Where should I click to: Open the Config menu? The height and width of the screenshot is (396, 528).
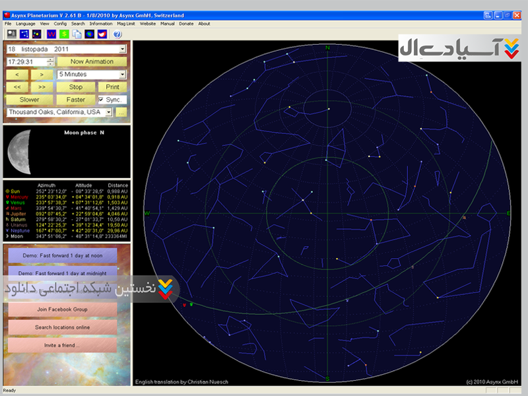coord(60,23)
